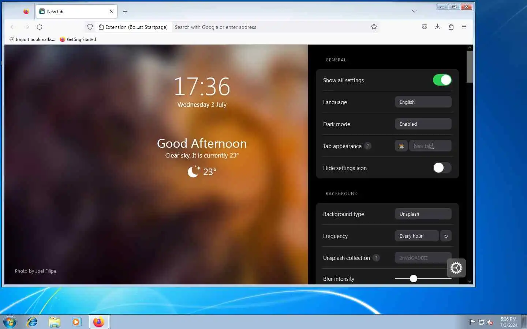Open the Language dropdown showing English
This screenshot has height=329, width=527.
point(423,102)
